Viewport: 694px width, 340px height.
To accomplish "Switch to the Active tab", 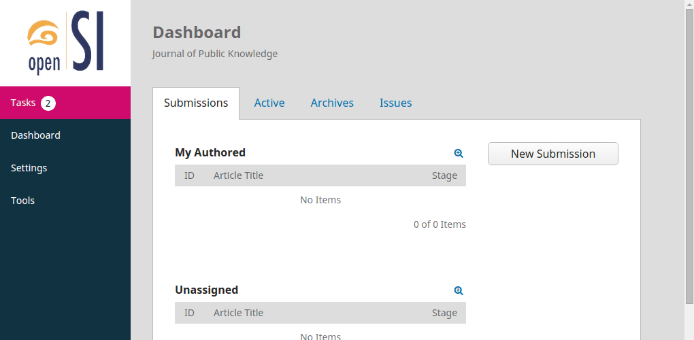I will pyautogui.click(x=269, y=103).
